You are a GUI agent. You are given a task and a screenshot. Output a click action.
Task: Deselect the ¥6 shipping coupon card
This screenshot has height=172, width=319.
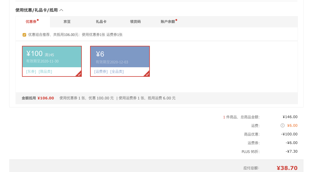tap(120, 61)
